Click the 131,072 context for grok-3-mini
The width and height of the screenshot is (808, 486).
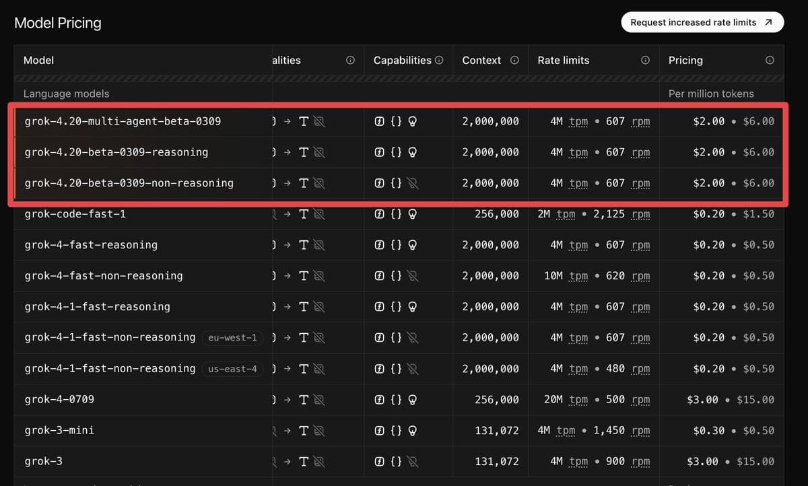[x=497, y=430]
